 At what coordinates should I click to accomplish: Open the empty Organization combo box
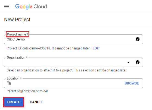pyautogui.click(x=74, y=62)
